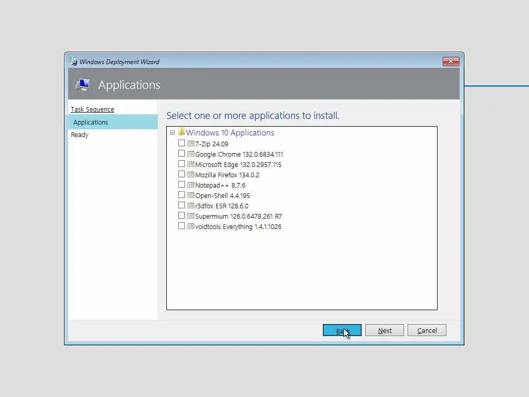529x397 pixels.
Task: Click the application icon beside 7-Zip
Action: point(191,144)
